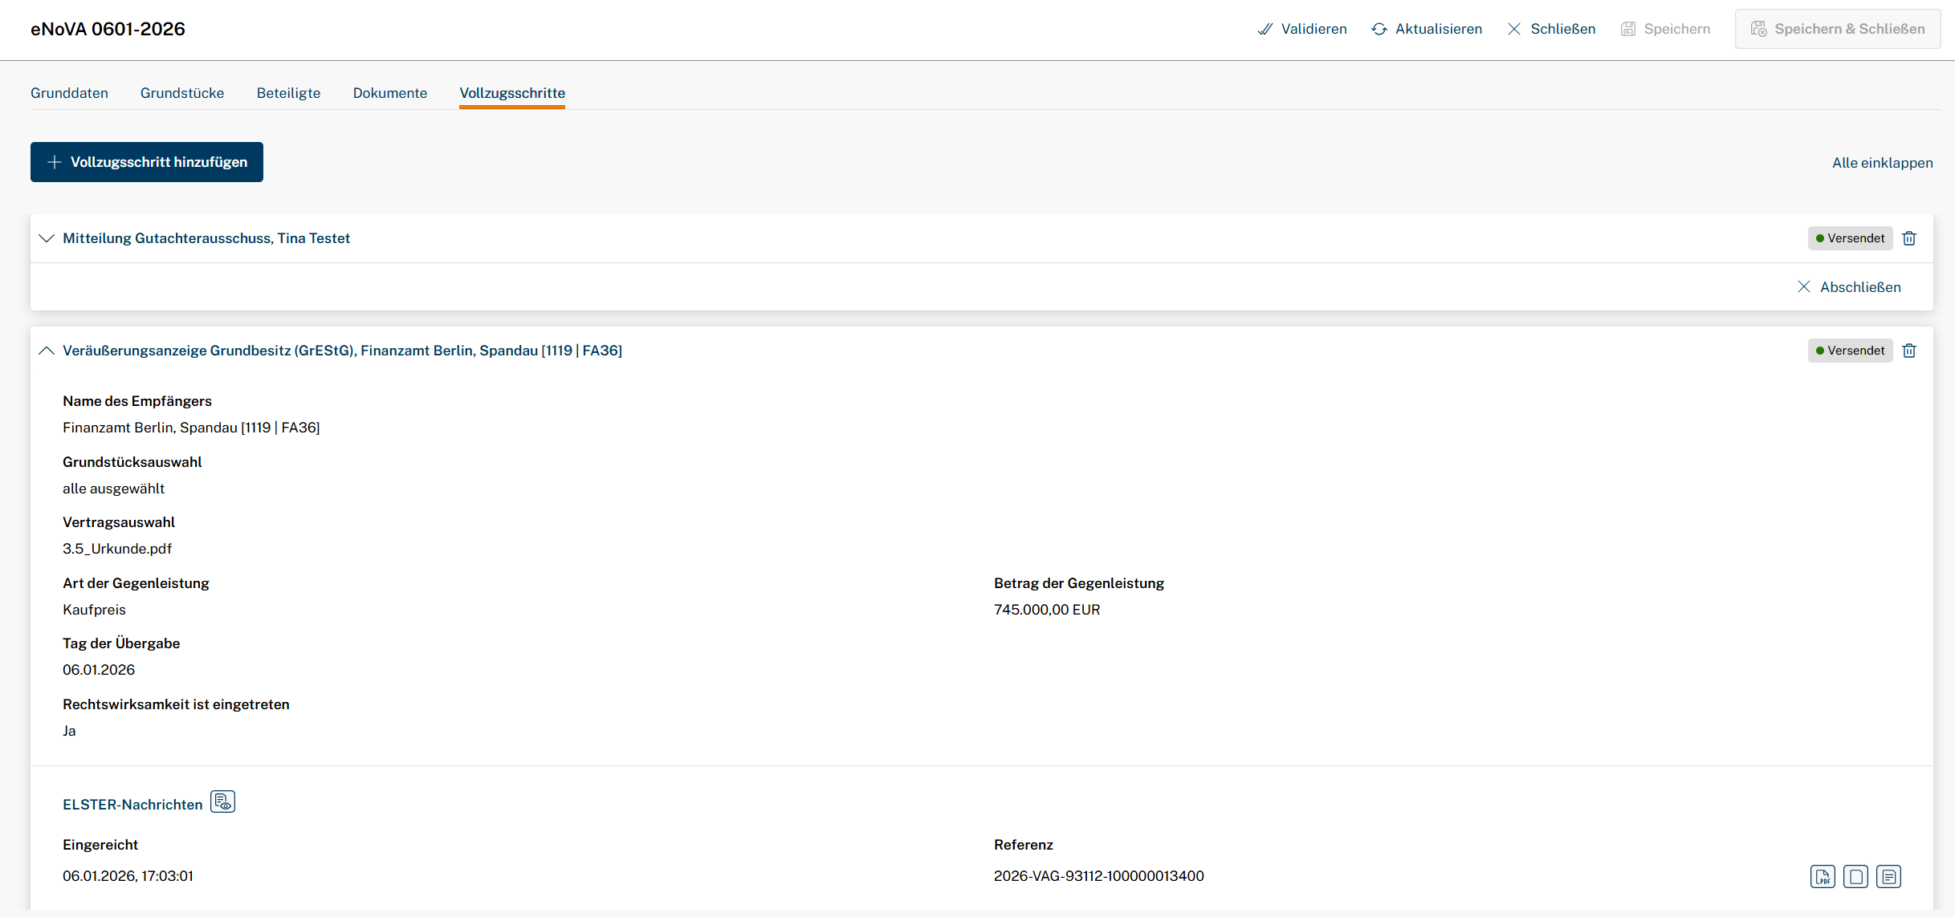Click the ELSTER-Nachrichten link text

coord(132,805)
